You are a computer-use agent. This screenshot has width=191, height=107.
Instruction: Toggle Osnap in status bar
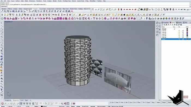(x=78, y=106)
